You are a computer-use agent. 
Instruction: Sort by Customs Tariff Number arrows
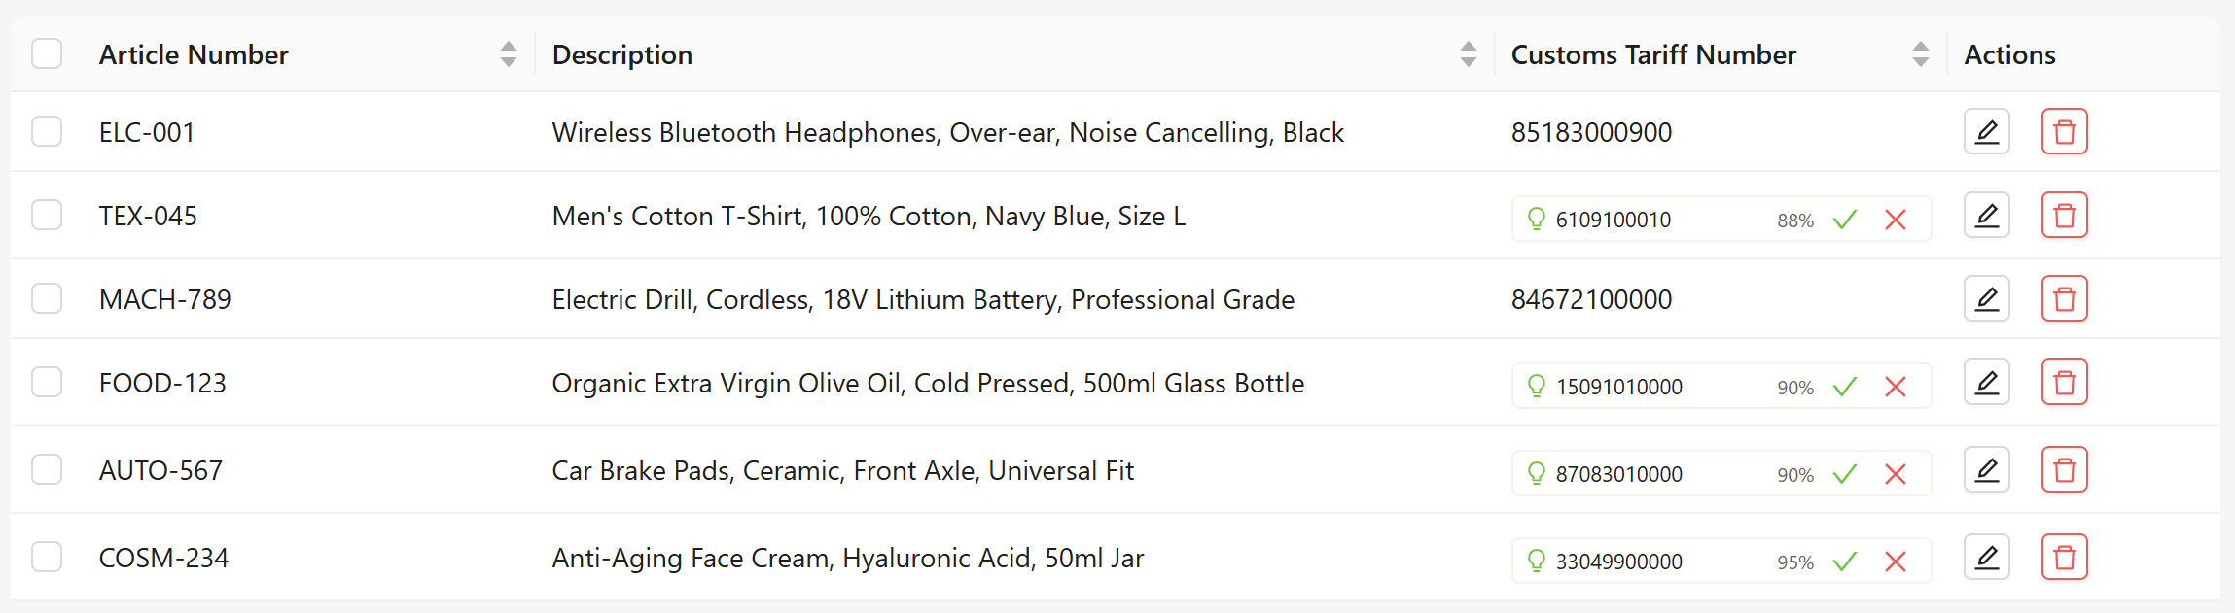(1920, 54)
